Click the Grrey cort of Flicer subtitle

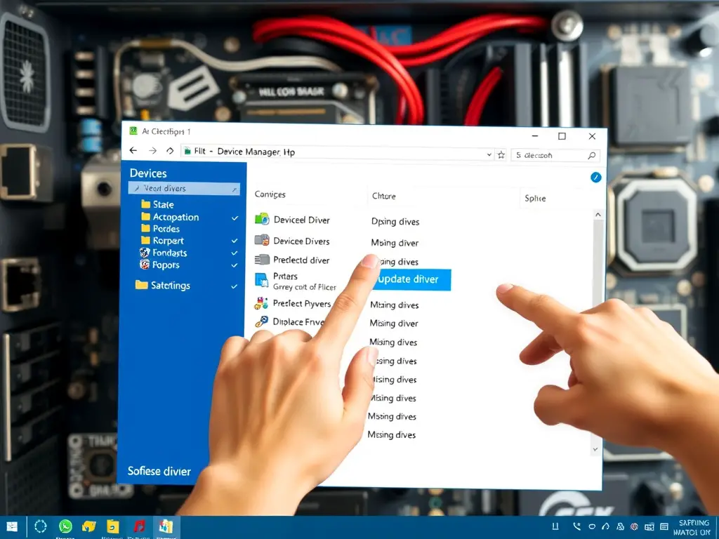point(305,287)
